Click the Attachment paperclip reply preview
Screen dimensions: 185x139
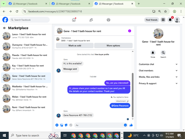122,101
